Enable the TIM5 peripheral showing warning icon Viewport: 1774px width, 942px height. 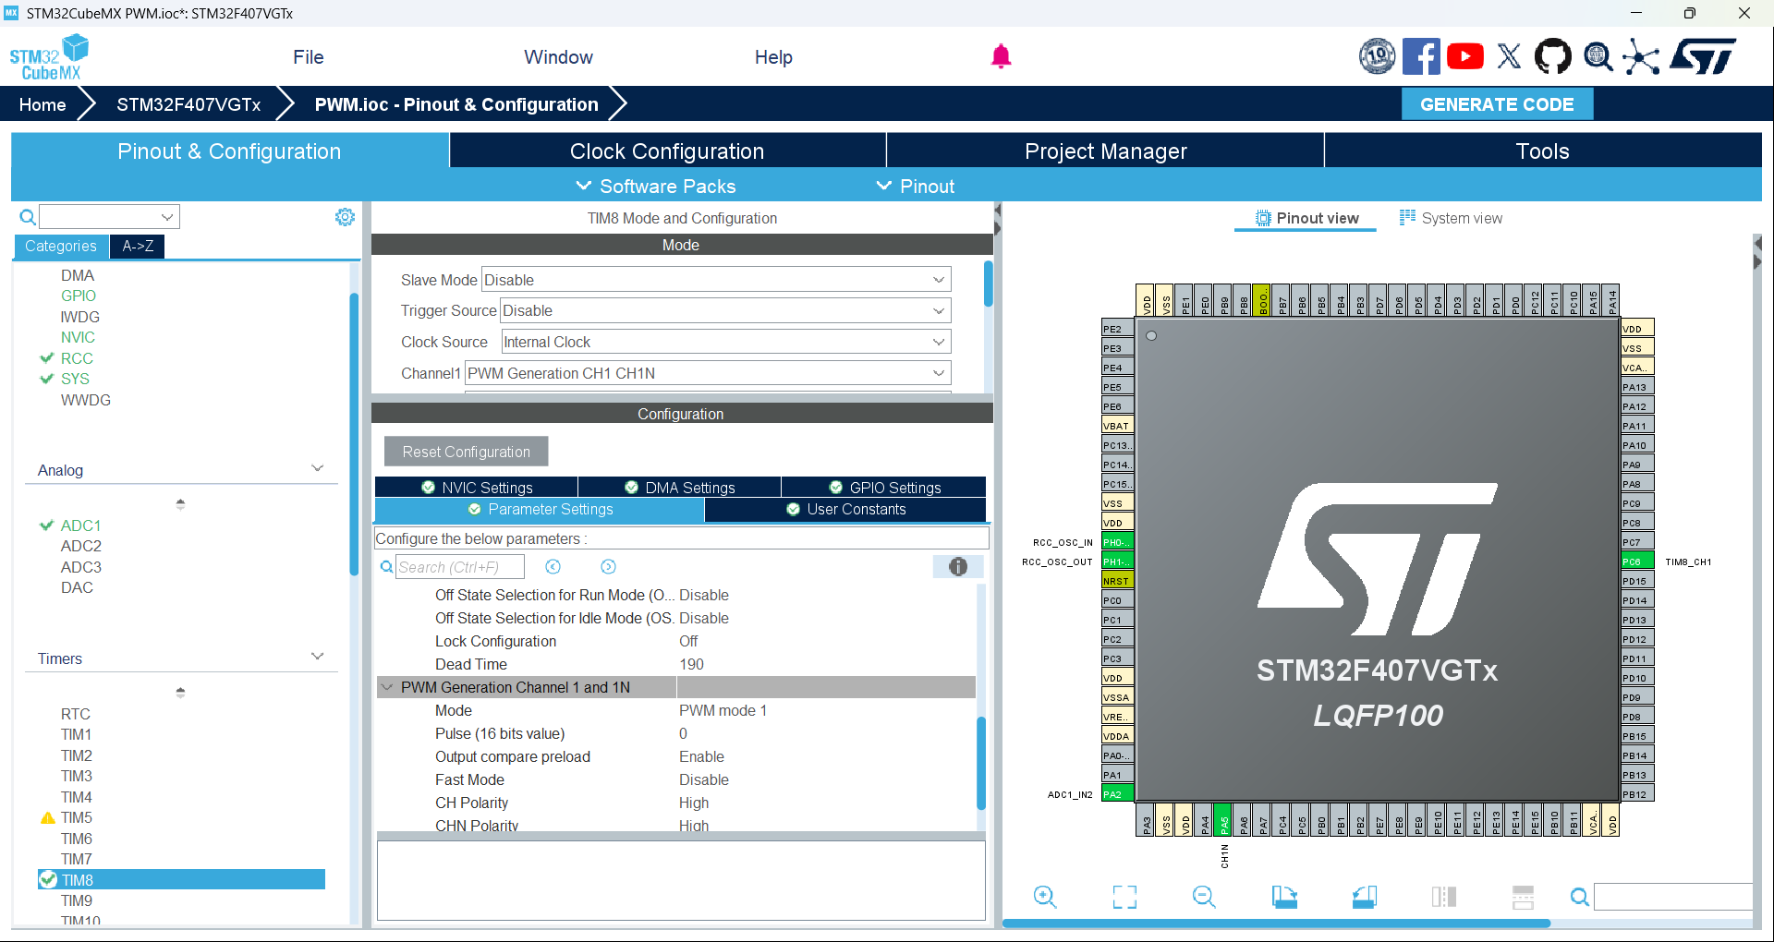click(x=47, y=817)
